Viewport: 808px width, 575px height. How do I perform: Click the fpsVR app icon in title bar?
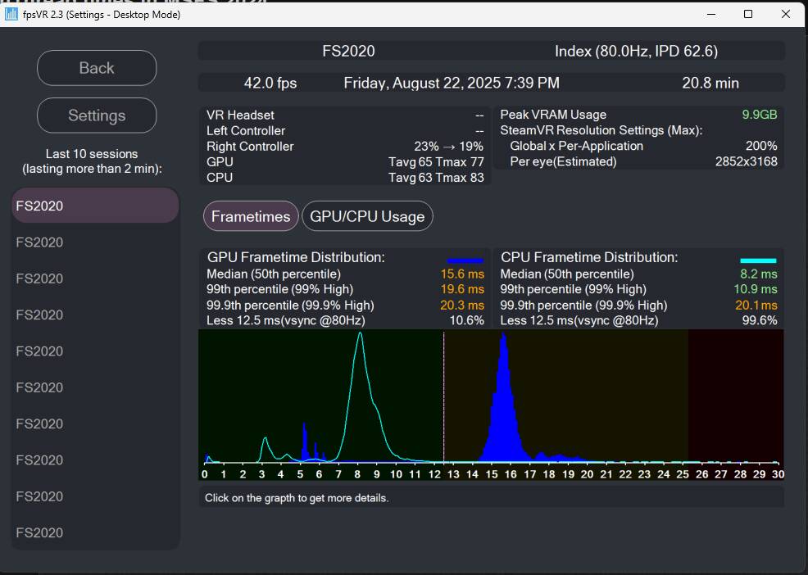11,14
